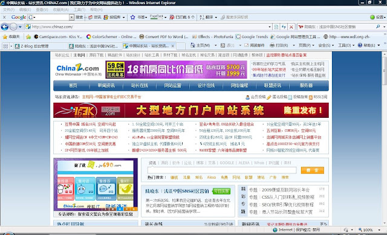The height and width of the screenshot is (235, 387).
Task: Click the PageRank indicator
Action: (x=157, y=17)
